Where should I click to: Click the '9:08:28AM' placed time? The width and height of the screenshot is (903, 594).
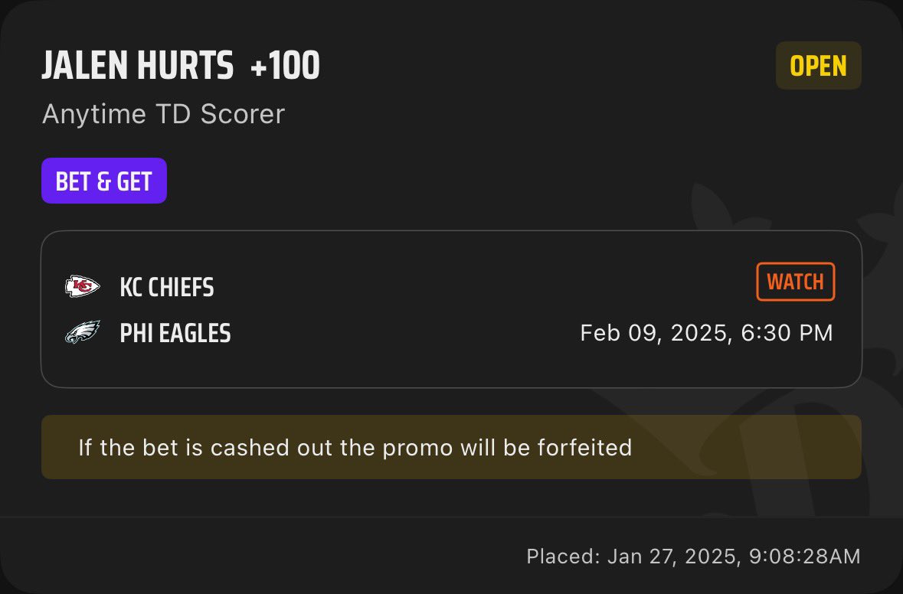804,556
